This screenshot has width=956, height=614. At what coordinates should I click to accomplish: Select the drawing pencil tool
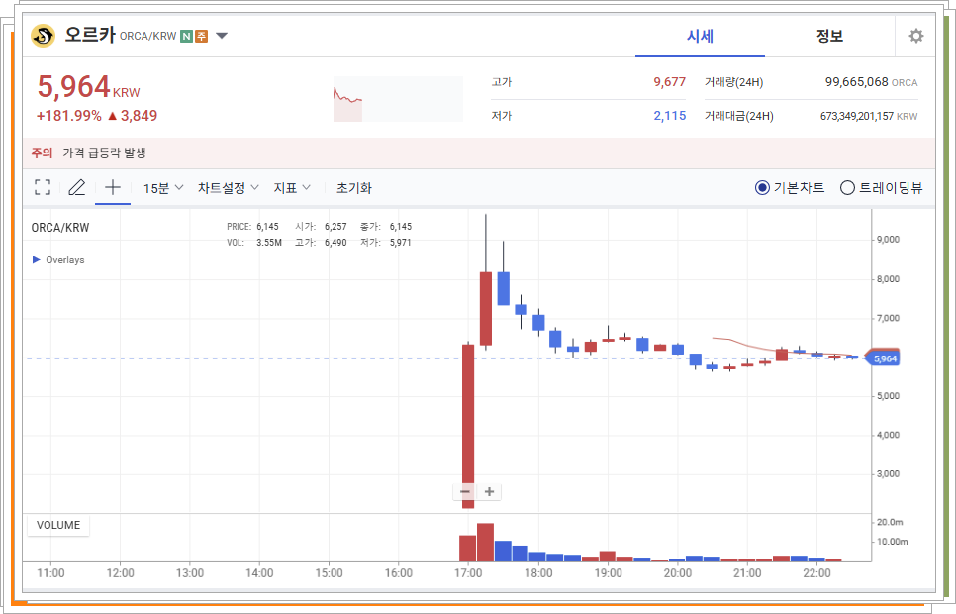pyautogui.click(x=77, y=186)
